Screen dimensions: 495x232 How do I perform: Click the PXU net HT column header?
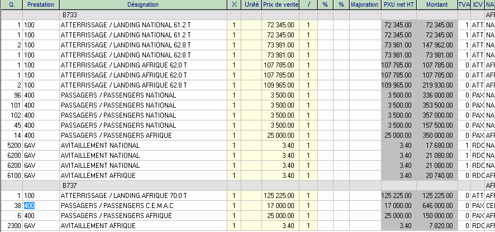pyautogui.click(x=398, y=4)
